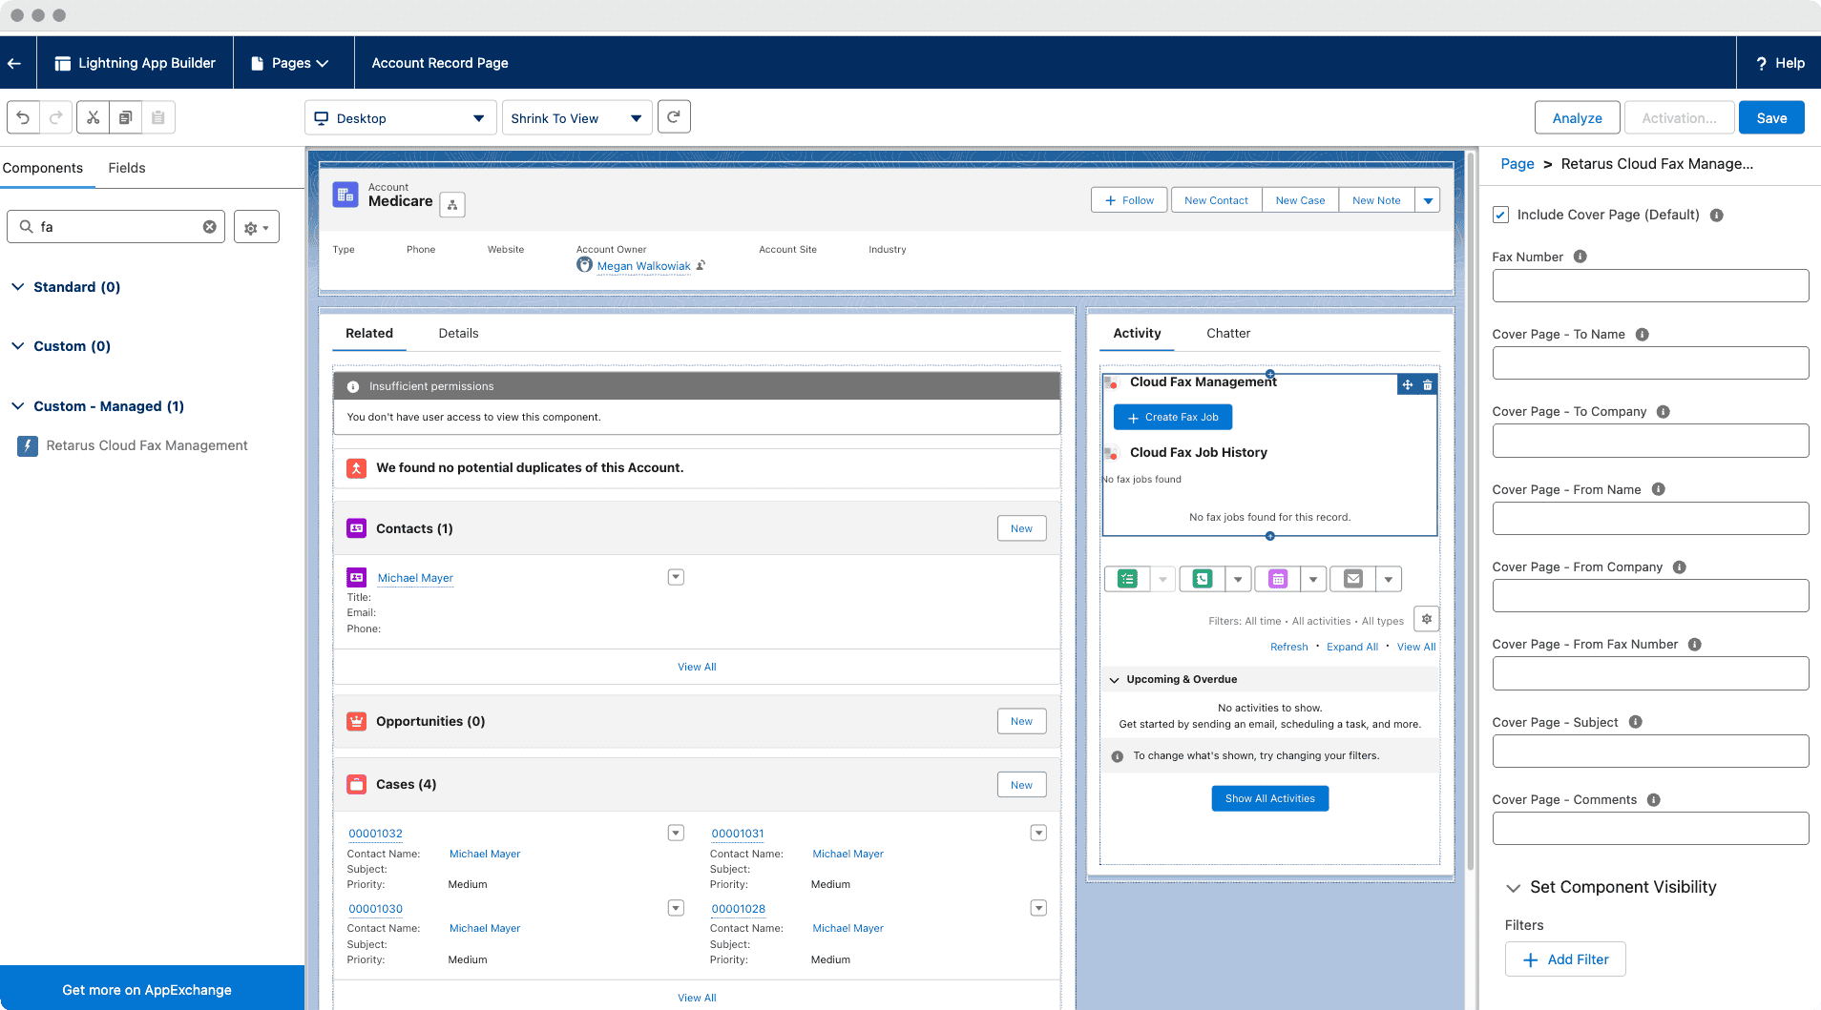The height and width of the screenshot is (1010, 1821).
Task: View the Medicare account hierarchy
Action: tap(452, 204)
